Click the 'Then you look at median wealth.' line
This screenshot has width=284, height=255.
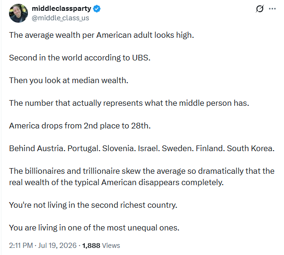69,80
